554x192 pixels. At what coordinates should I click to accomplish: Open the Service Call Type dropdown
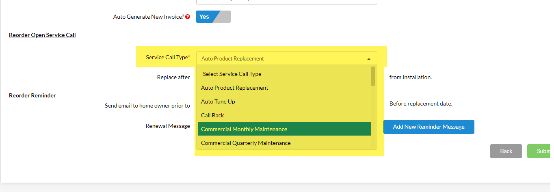coord(286,58)
